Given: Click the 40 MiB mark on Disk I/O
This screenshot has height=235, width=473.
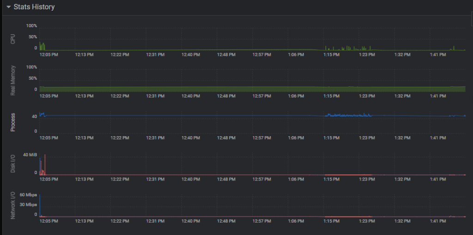Looking at the screenshot, I should click(x=30, y=155).
